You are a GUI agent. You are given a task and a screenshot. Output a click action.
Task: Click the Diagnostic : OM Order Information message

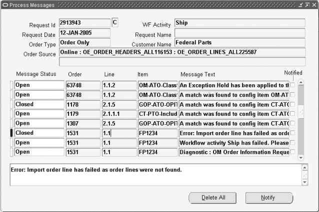234,152
